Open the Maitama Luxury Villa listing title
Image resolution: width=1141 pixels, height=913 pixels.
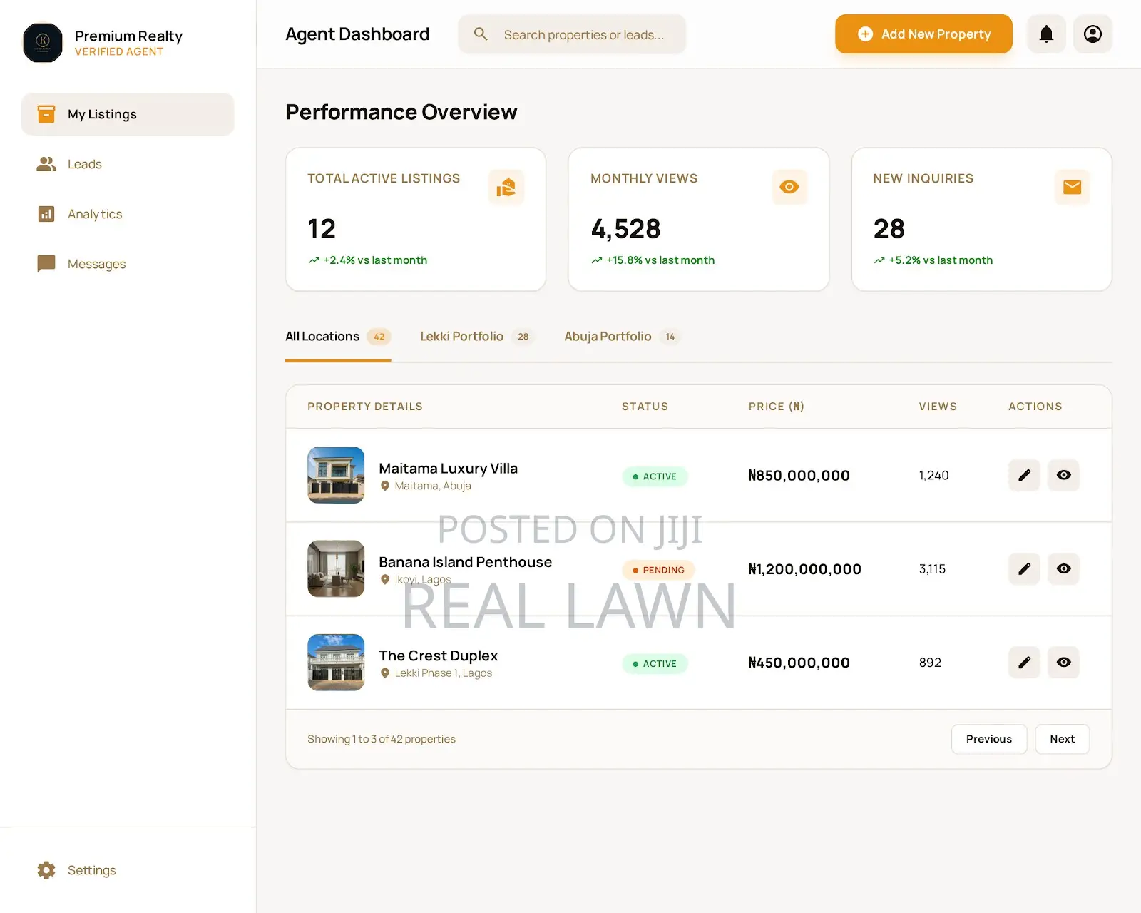pyautogui.click(x=448, y=469)
